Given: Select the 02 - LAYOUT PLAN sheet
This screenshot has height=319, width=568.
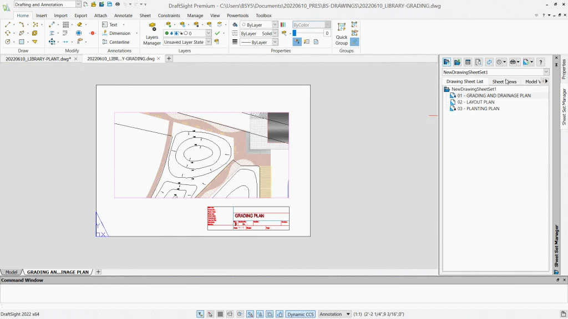Looking at the screenshot, I should 475,102.
